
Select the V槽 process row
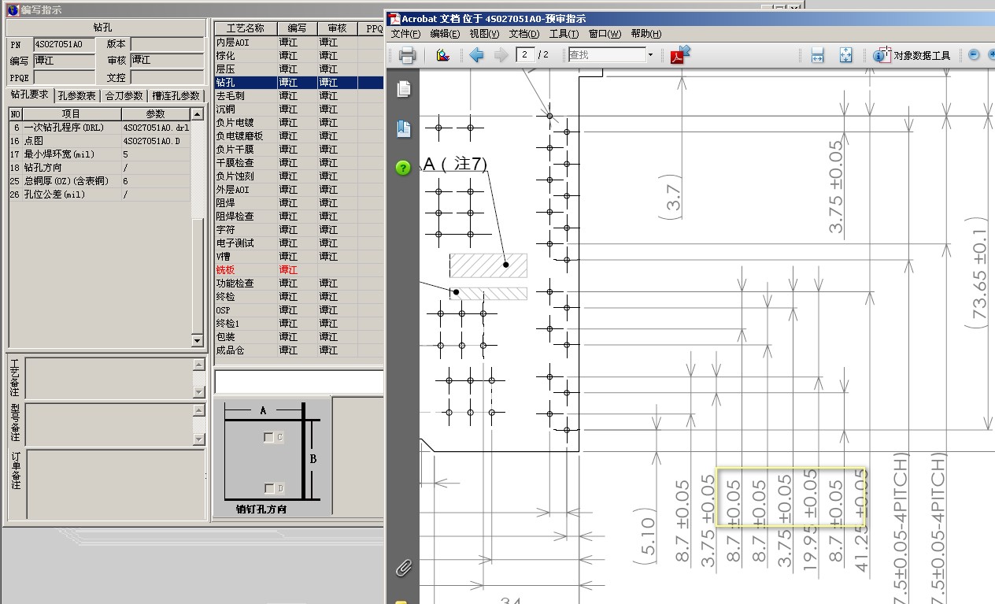pos(298,257)
